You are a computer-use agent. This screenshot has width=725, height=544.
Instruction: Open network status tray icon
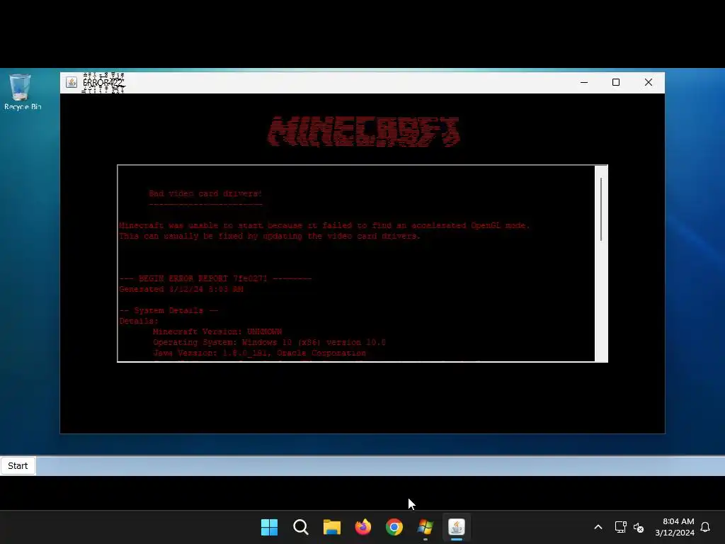coord(620,527)
